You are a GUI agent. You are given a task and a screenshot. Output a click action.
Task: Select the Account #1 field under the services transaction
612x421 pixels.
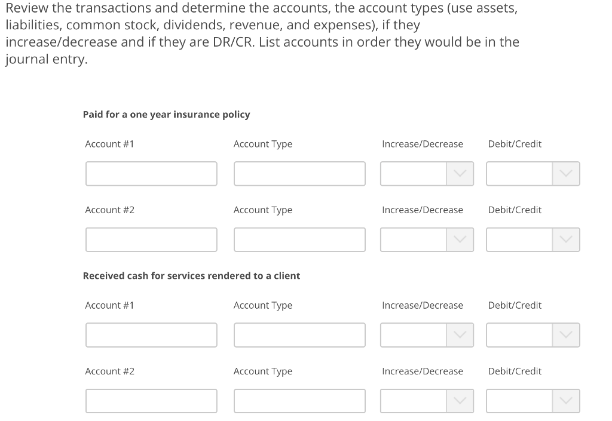pyautogui.click(x=151, y=335)
